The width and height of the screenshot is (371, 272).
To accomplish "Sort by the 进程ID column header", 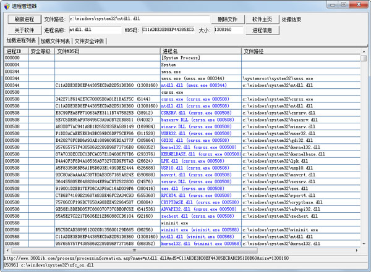I will (16, 51).
